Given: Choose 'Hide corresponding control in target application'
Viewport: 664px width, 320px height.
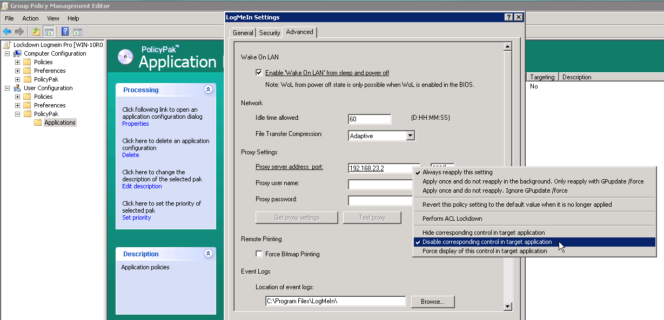Looking at the screenshot, I should pyautogui.click(x=535, y=233).
